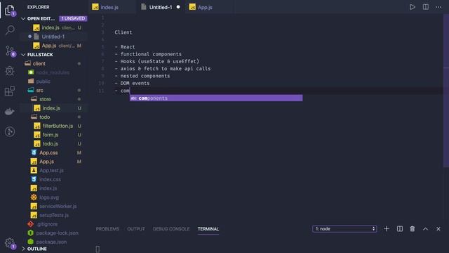The image size is (449, 253).
Task: Open logo.svg file
Action: pyautogui.click(x=53, y=197)
